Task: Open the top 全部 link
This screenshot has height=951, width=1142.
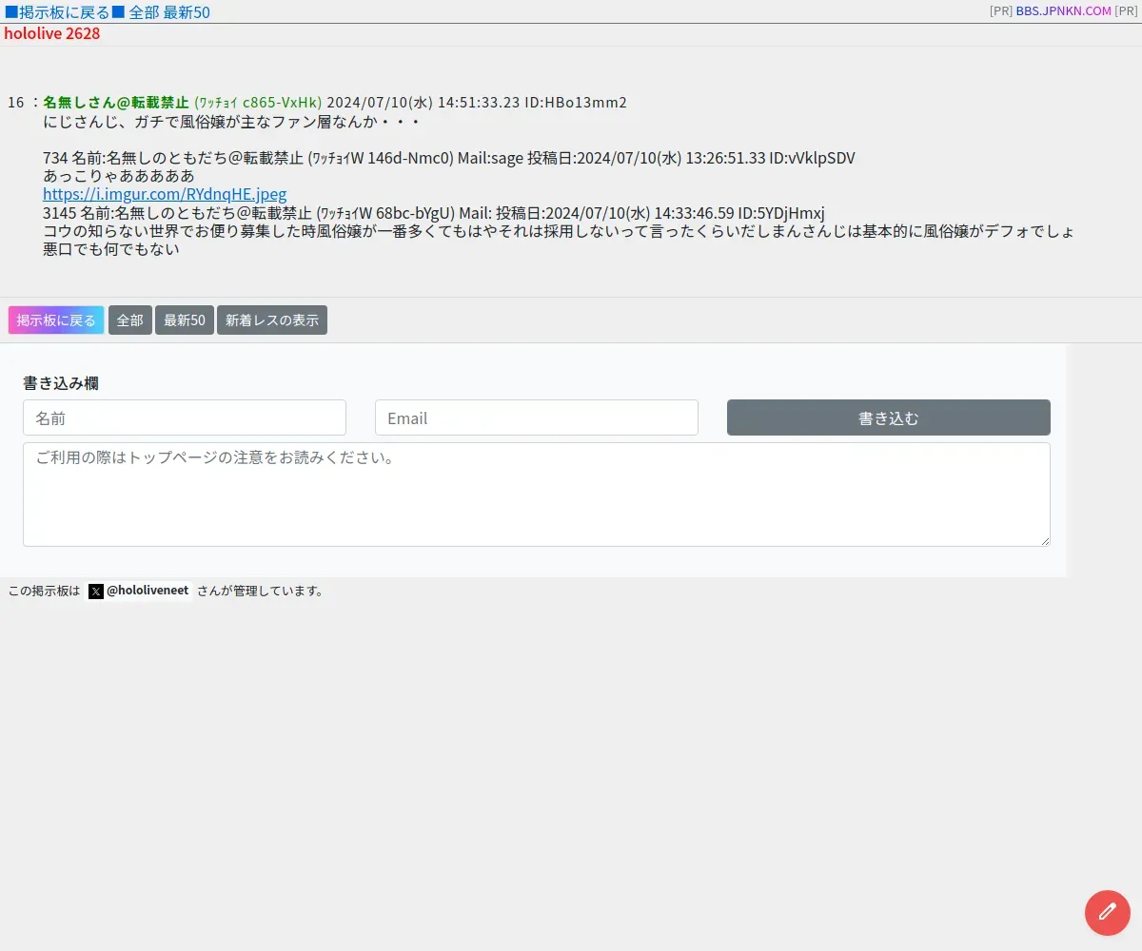Action: (x=145, y=12)
